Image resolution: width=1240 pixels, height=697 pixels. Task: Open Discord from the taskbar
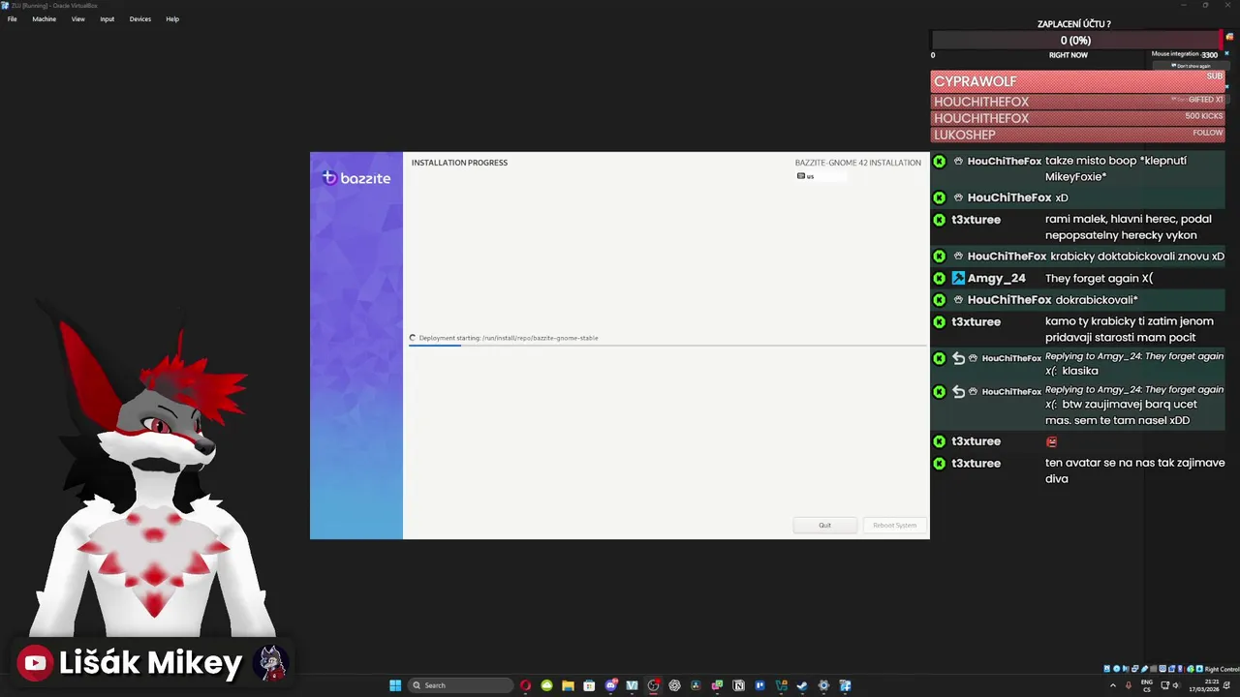611,685
